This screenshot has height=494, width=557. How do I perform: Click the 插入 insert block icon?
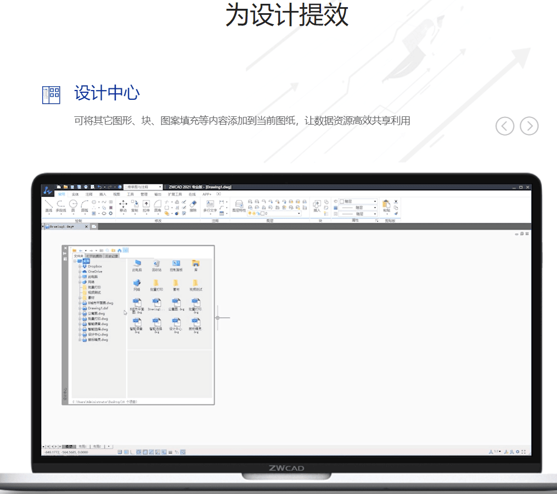click(x=317, y=206)
